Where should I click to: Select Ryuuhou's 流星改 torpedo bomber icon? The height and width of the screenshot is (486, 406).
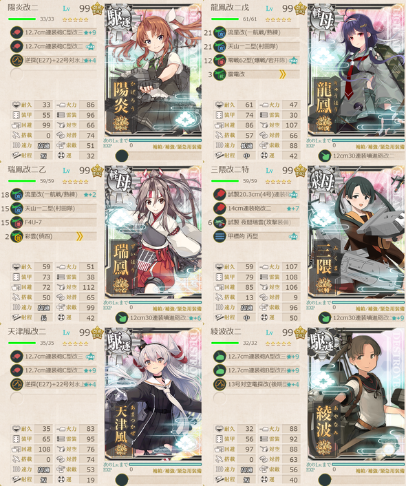point(220,32)
